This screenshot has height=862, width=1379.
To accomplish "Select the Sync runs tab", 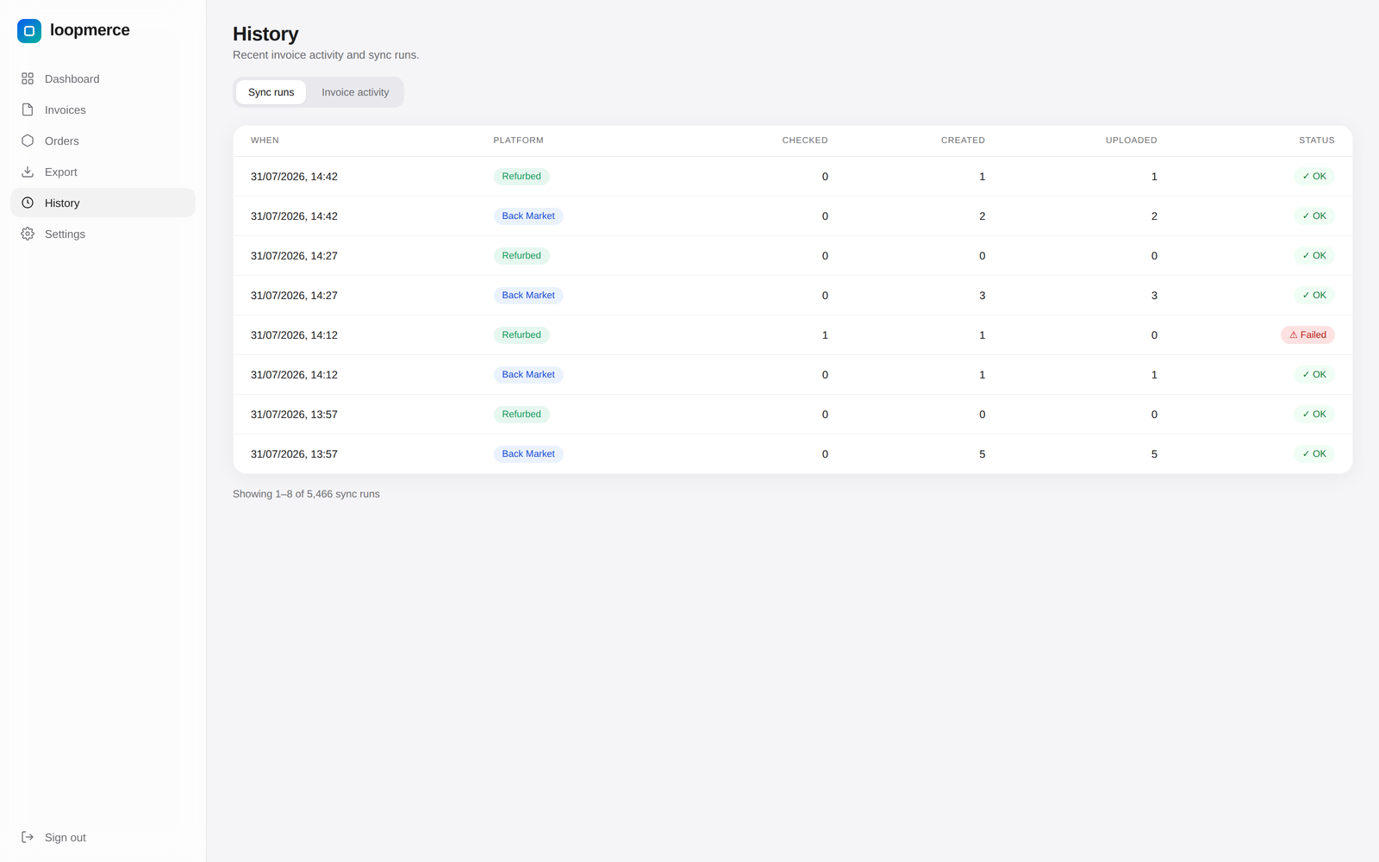I will [x=271, y=92].
